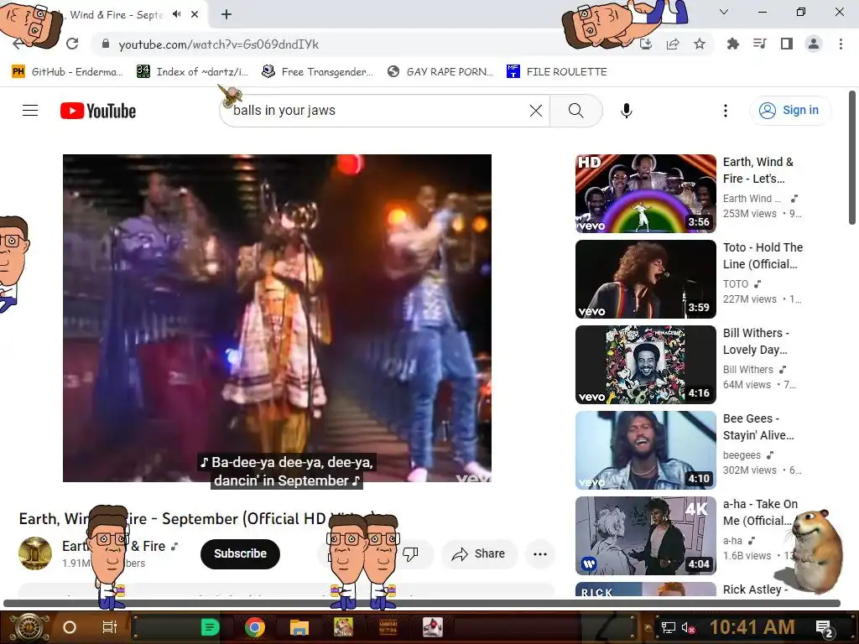Screen dimensions: 859x644
Task: Open Bee Gees - Stayin' Alive thumbnail
Action: 645,449
